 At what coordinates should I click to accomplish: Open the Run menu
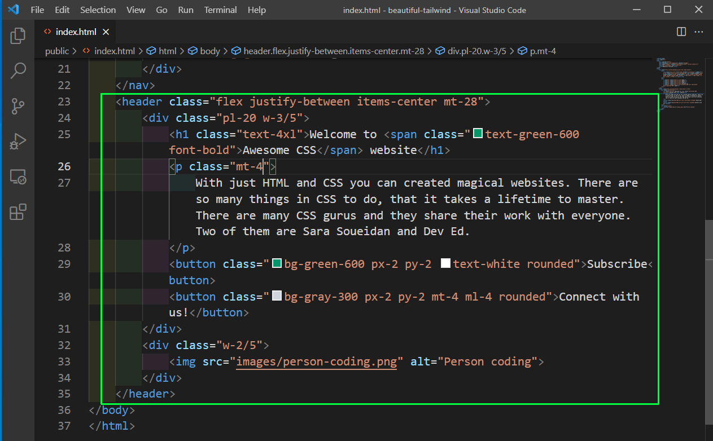(x=185, y=10)
